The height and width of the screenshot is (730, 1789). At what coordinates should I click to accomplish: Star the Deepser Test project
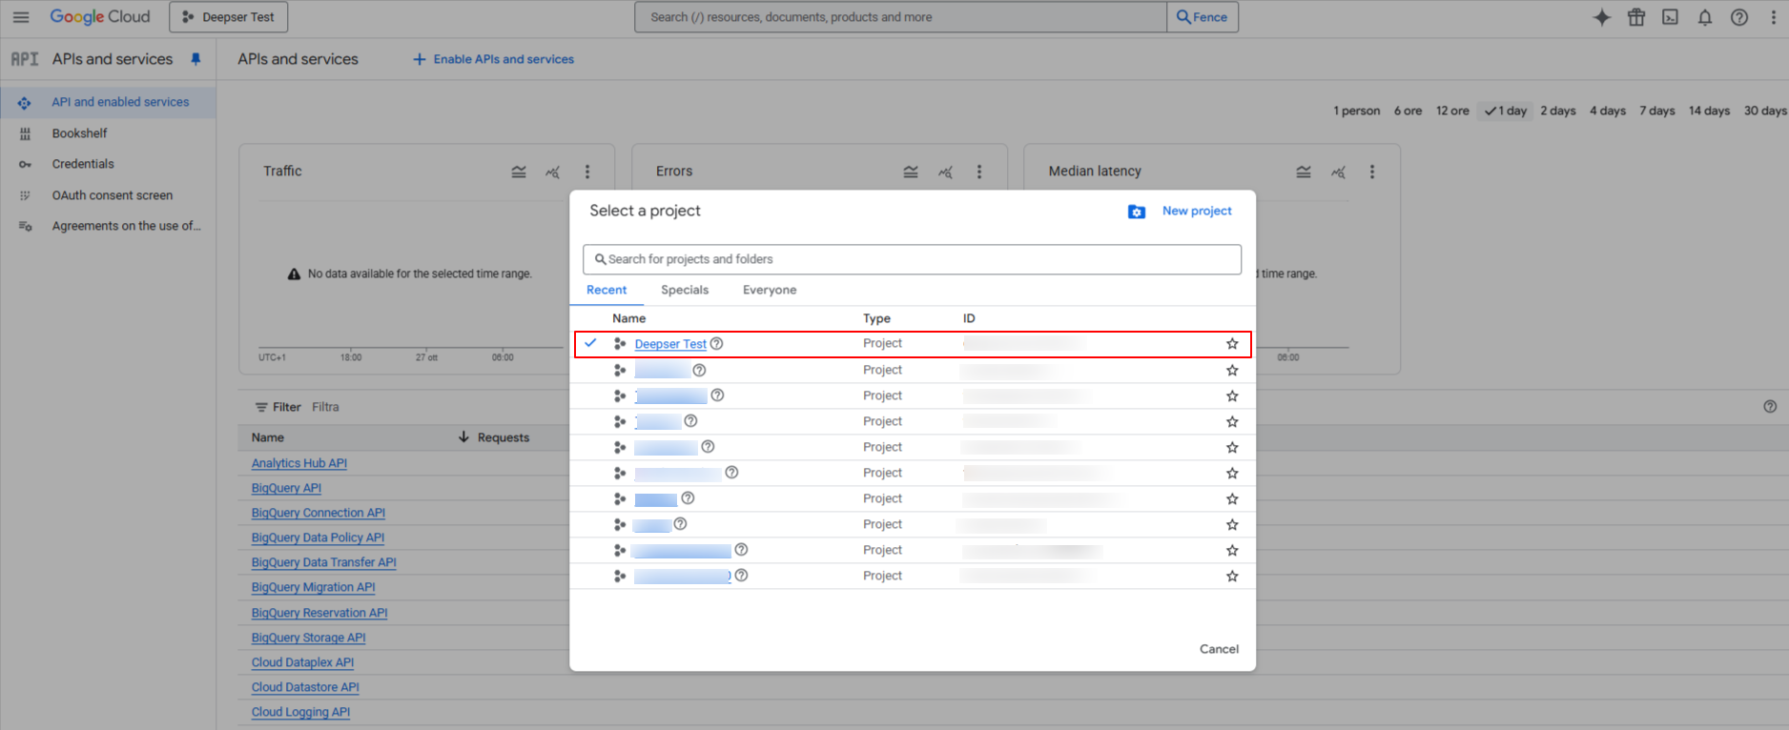1232,344
